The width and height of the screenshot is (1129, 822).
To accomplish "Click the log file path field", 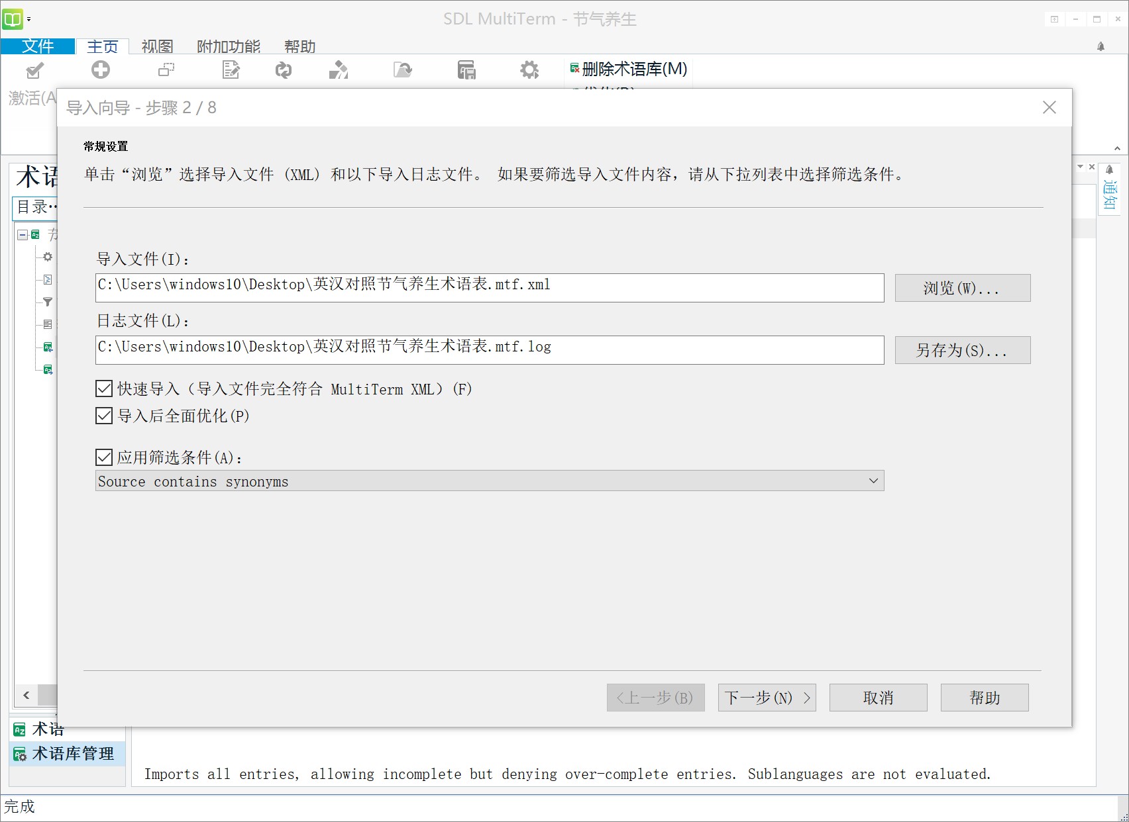I will click(490, 350).
